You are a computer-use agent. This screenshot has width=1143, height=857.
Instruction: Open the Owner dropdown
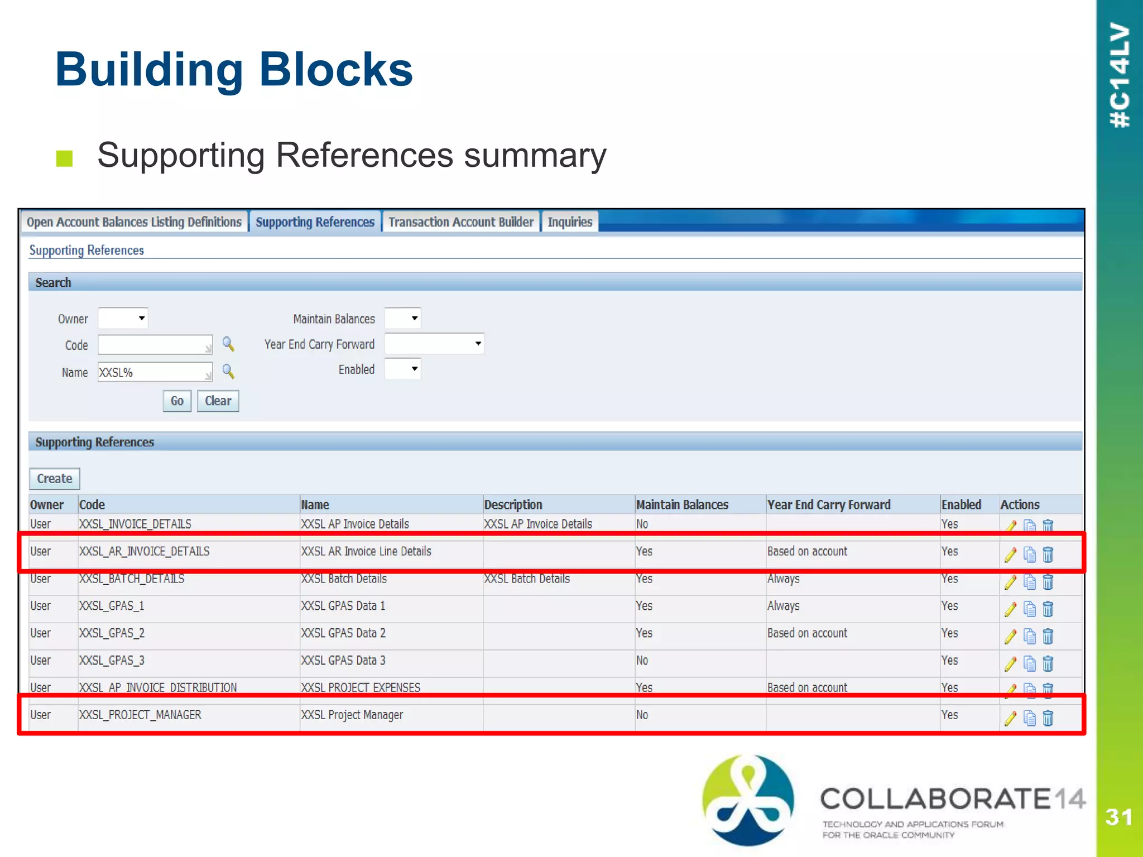click(123, 319)
